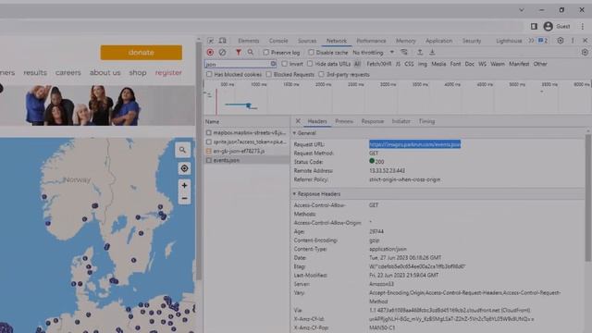
Task: Tick Has blocked cookies checkbox
Action: point(209,74)
